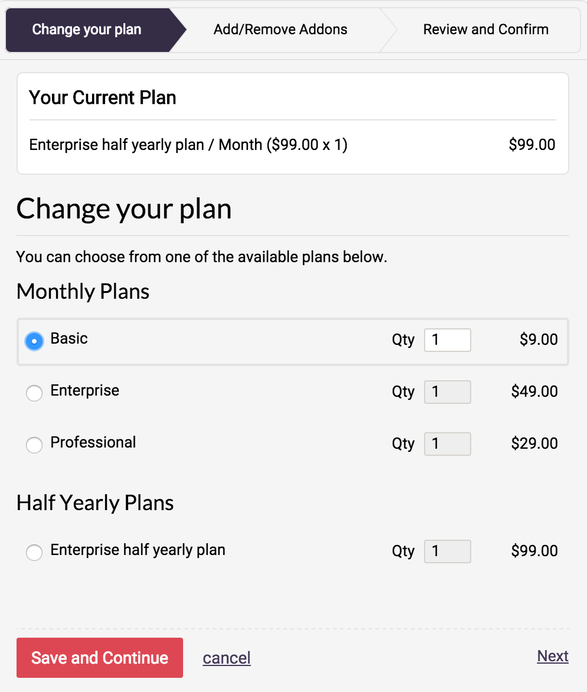Screen dimensions: 587x692
Task: Click the Basic plan name label
Action: click(69, 338)
